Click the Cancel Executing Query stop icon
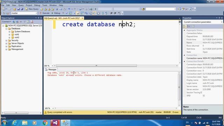This screenshot has width=224, height=126. (x=63, y=13)
